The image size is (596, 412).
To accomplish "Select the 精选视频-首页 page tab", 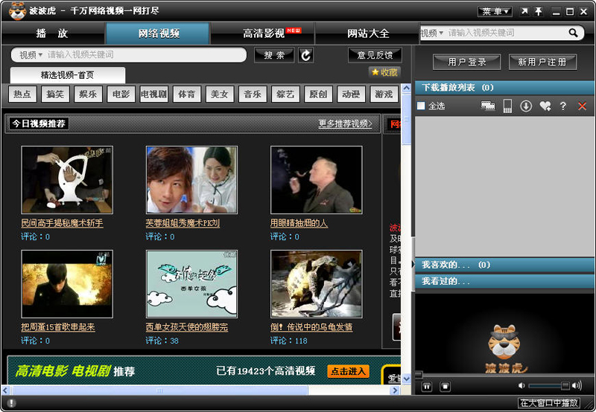I will tap(68, 75).
